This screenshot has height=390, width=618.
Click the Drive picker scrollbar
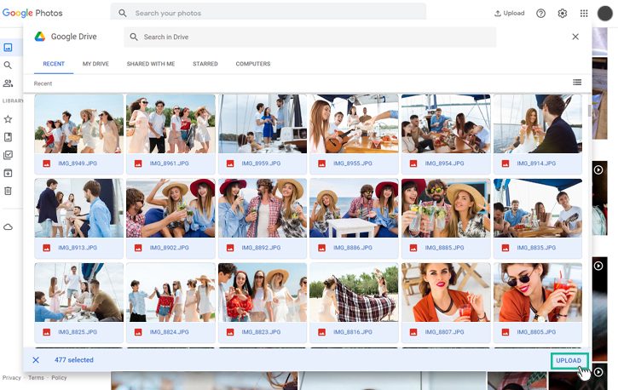coord(590,111)
